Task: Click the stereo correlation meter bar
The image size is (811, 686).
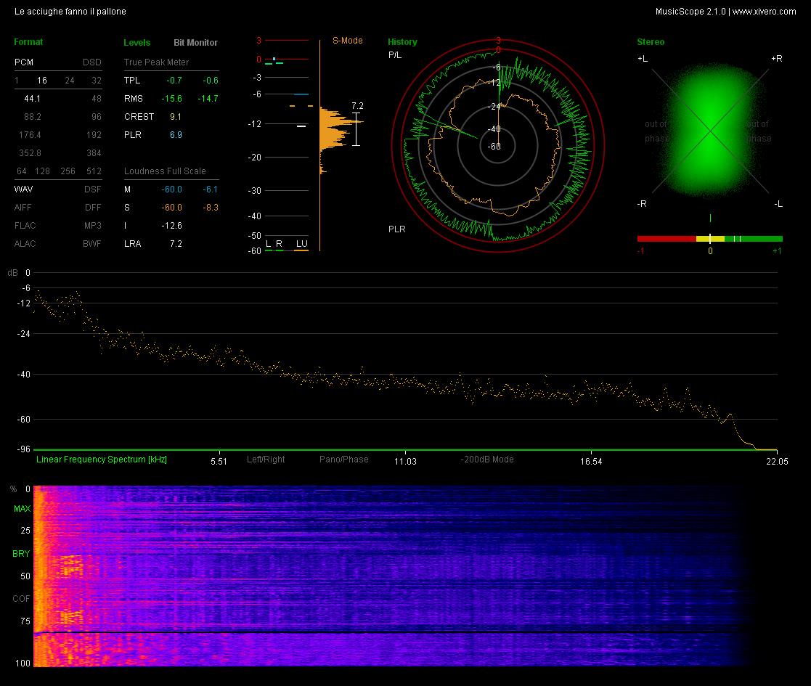Action: [x=709, y=239]
